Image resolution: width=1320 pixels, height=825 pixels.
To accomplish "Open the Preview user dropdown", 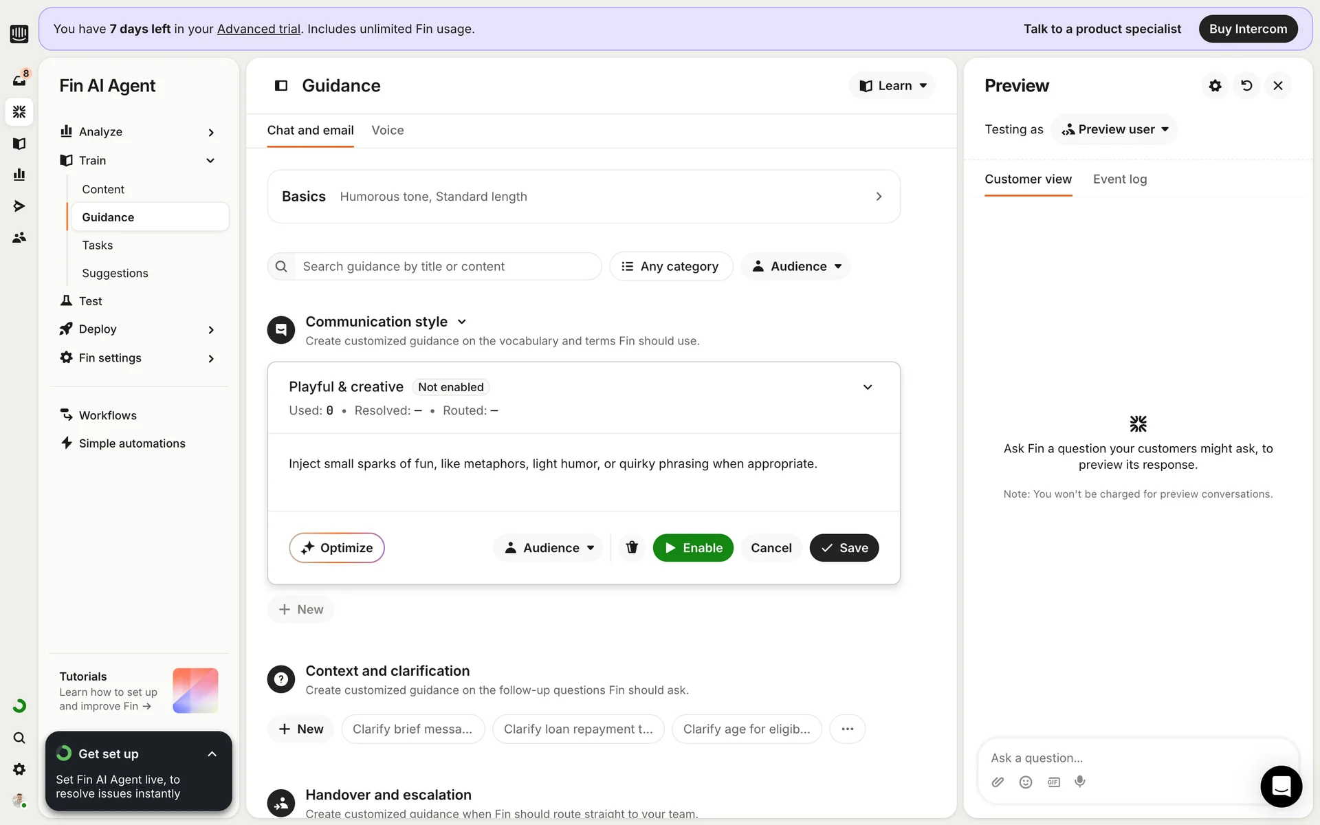I will coord(1114,129).
